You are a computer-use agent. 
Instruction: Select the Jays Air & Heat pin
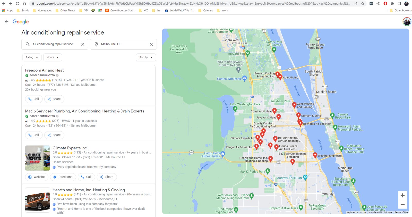[279, 117]
